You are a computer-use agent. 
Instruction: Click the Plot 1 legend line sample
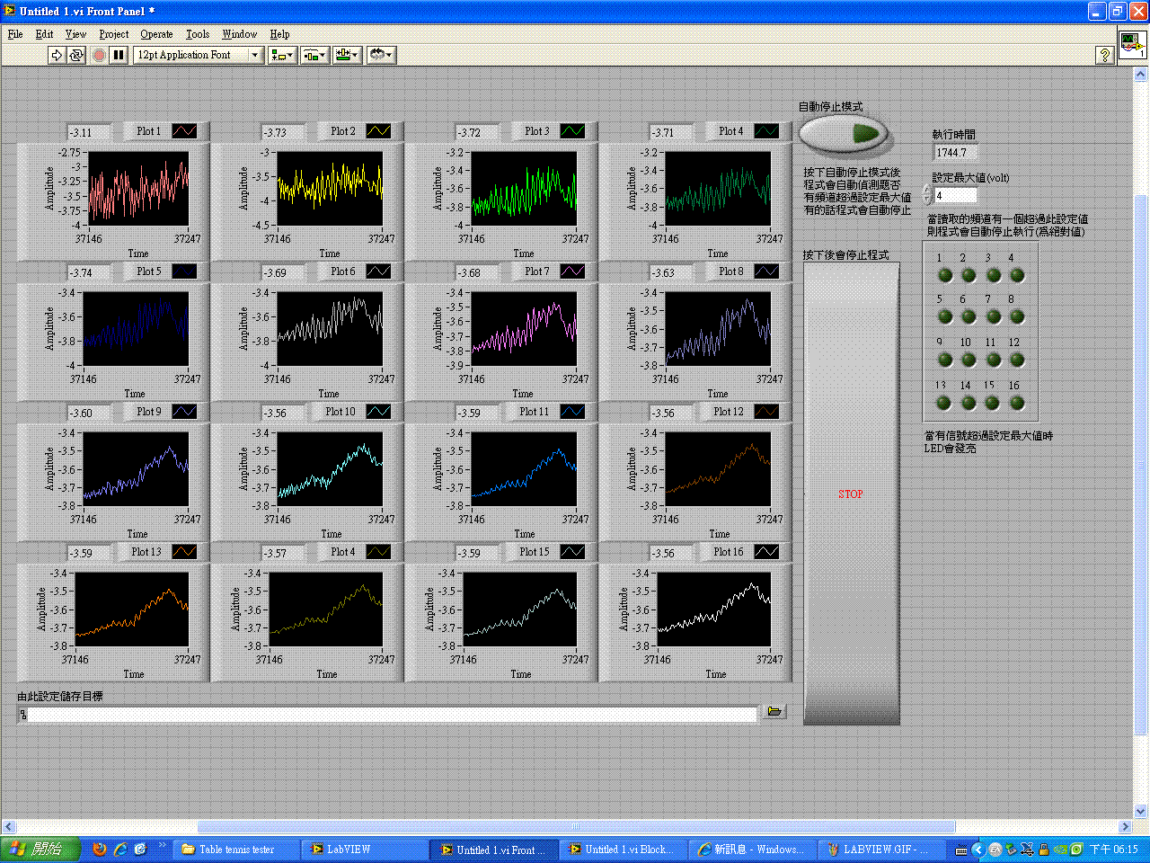184,131
